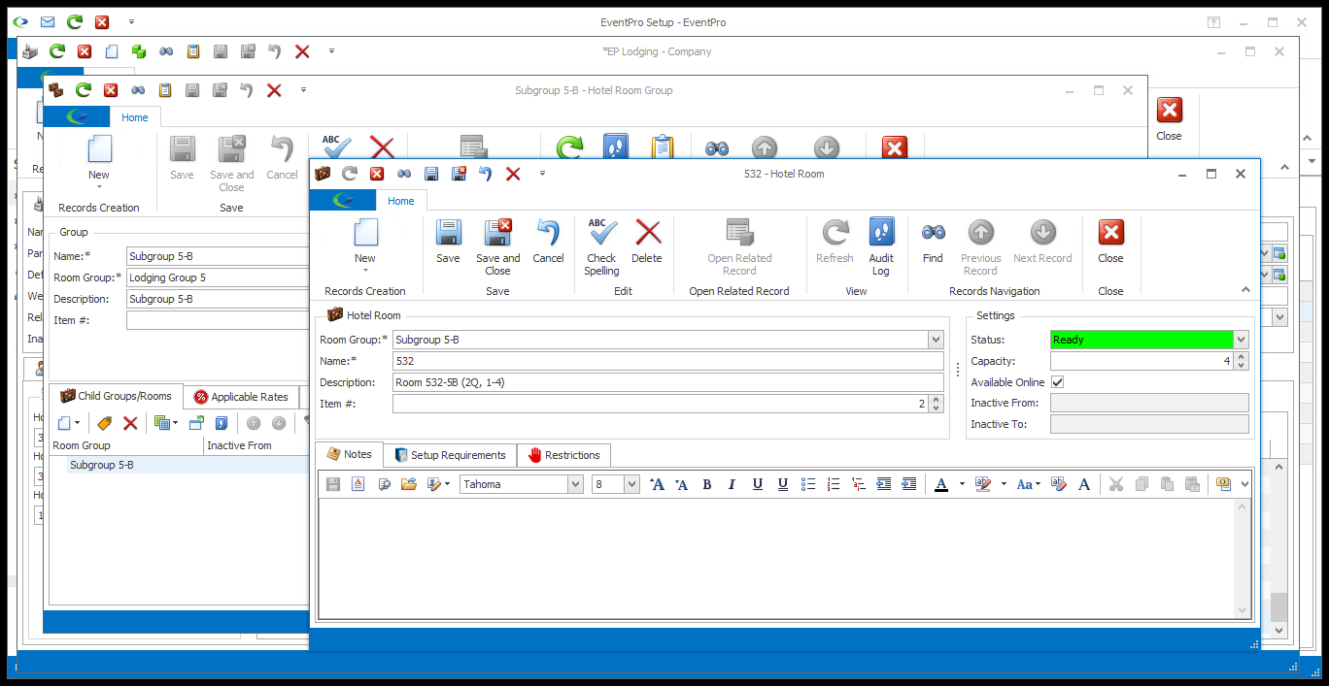Image resolution: width=1329 pixels, height=686 pixels.
Task: Open the font color dropdown arrow
Action: [962, 484]
